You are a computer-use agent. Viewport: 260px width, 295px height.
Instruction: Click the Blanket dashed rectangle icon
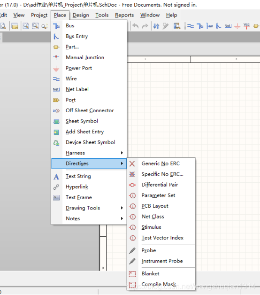(x=132, y=274)
